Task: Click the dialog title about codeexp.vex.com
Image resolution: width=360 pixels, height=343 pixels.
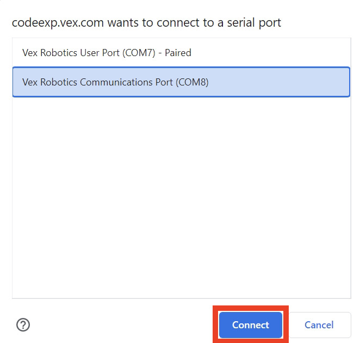Action: pos(146,23)
